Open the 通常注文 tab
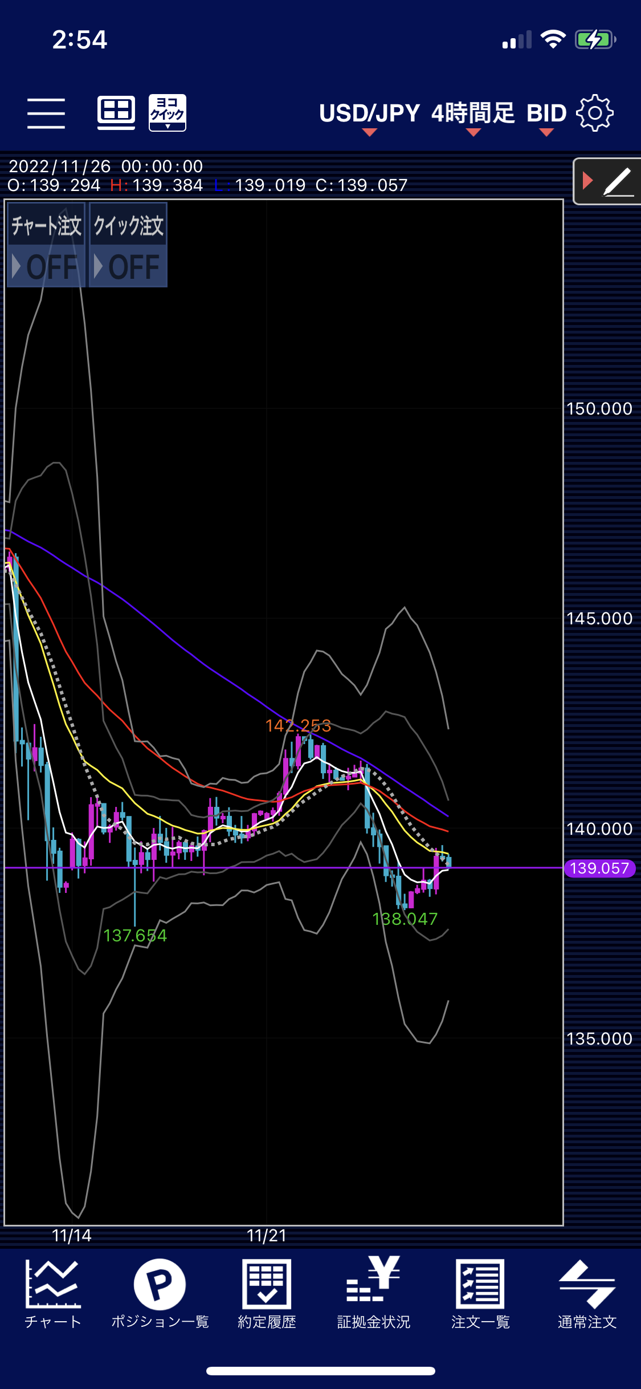This screenshot has height=1389, width=641. pos(587,1294)
